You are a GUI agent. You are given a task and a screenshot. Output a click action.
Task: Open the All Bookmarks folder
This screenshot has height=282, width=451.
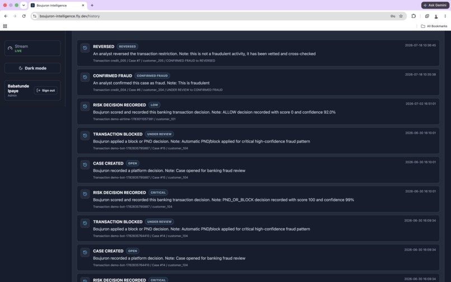434,26
